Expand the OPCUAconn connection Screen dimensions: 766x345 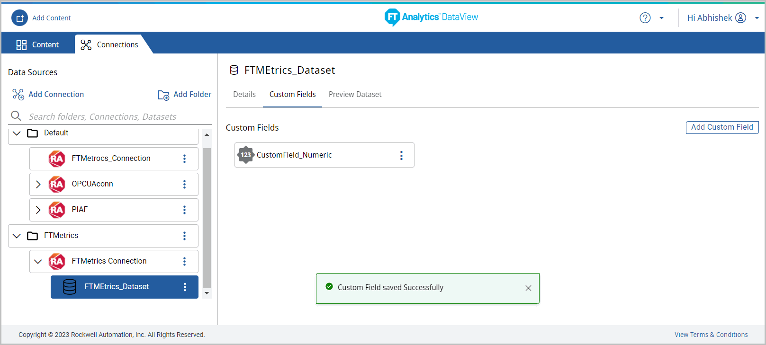(38, 184)
